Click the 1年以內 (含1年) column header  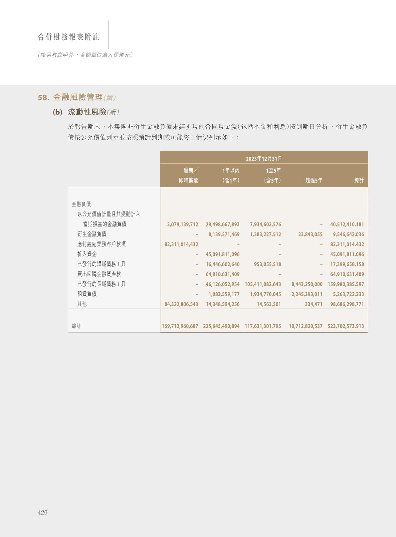(x=231, y=175)
